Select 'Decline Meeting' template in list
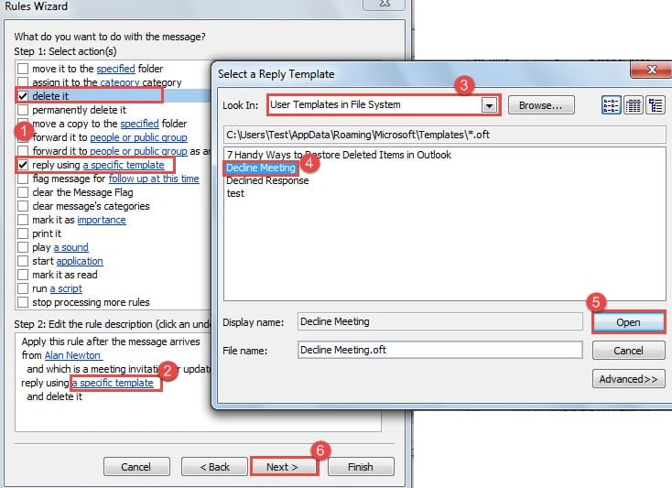Image resolution: width=672 pixels, height=488 pixels. coord(261,168)
